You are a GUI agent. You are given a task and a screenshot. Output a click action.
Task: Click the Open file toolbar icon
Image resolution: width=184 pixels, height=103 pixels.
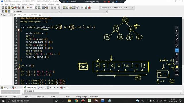click(x=6, y=7)
